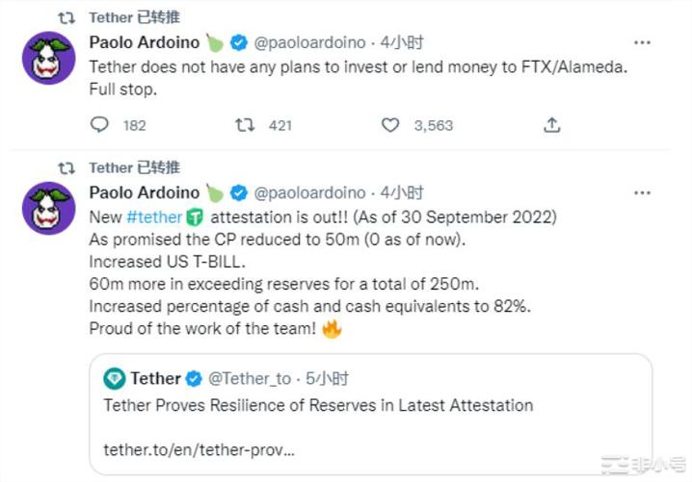Click the @Tether_to handle in quoted tweet
The height and width of the screenshot is (482, 692).
pos(250,378)
